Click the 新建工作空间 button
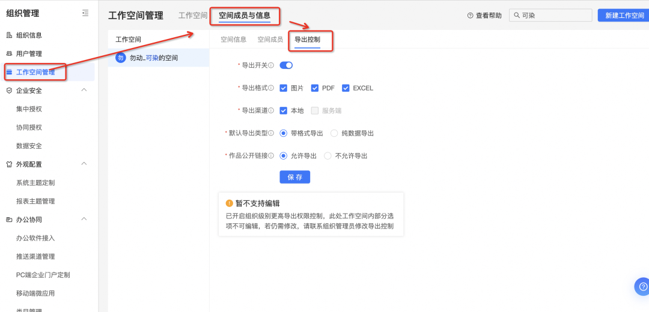 tap(624, 16)
